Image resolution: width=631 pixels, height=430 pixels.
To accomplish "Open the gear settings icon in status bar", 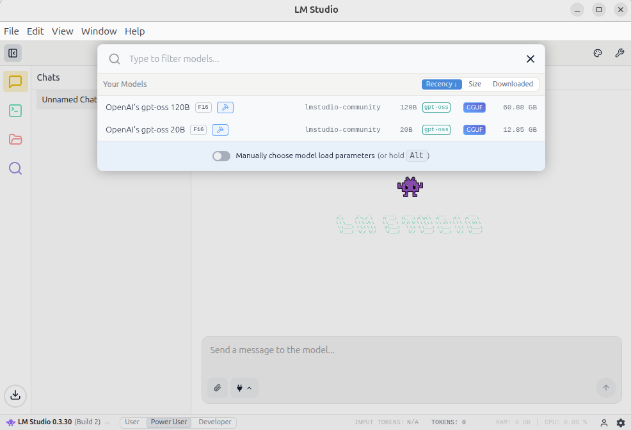I will click(x=620, y=422).
